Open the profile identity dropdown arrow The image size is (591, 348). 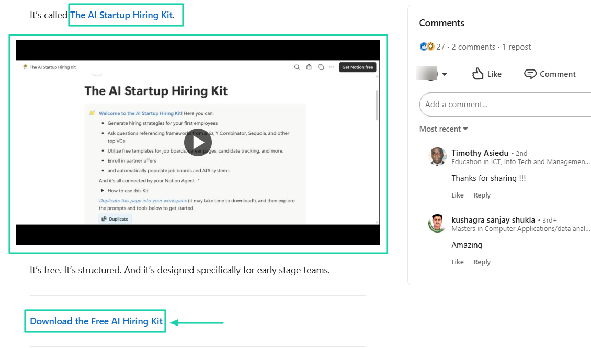pos(445,74)
